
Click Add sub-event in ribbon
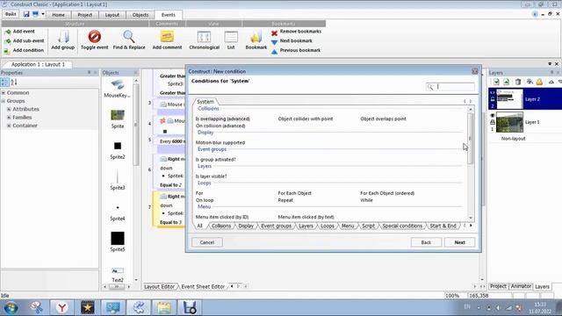click(x=25, y=41)
